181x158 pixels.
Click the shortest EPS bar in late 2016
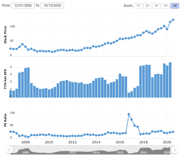point(129,95)
